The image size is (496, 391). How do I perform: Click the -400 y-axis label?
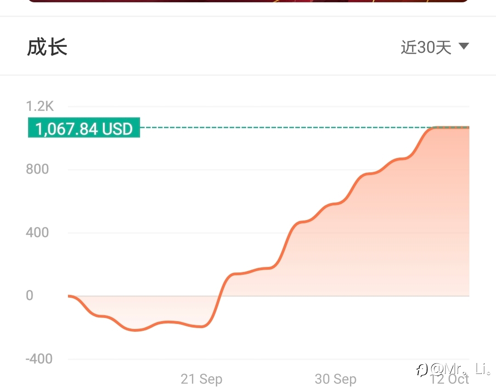[39, 359]
